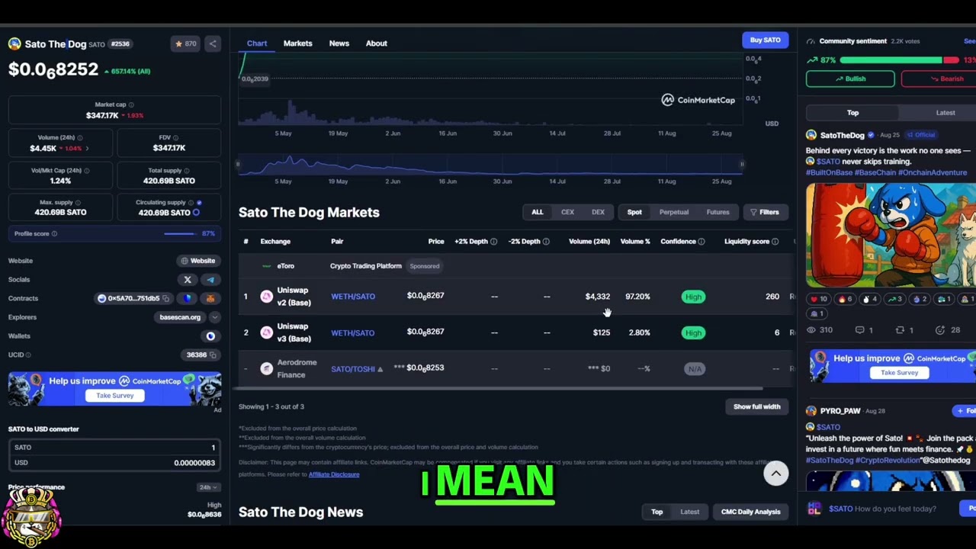Viewport: 976px width, 549px height.
Task: Click SatoTheDog avatar in community feed
Action: point(811,135)
